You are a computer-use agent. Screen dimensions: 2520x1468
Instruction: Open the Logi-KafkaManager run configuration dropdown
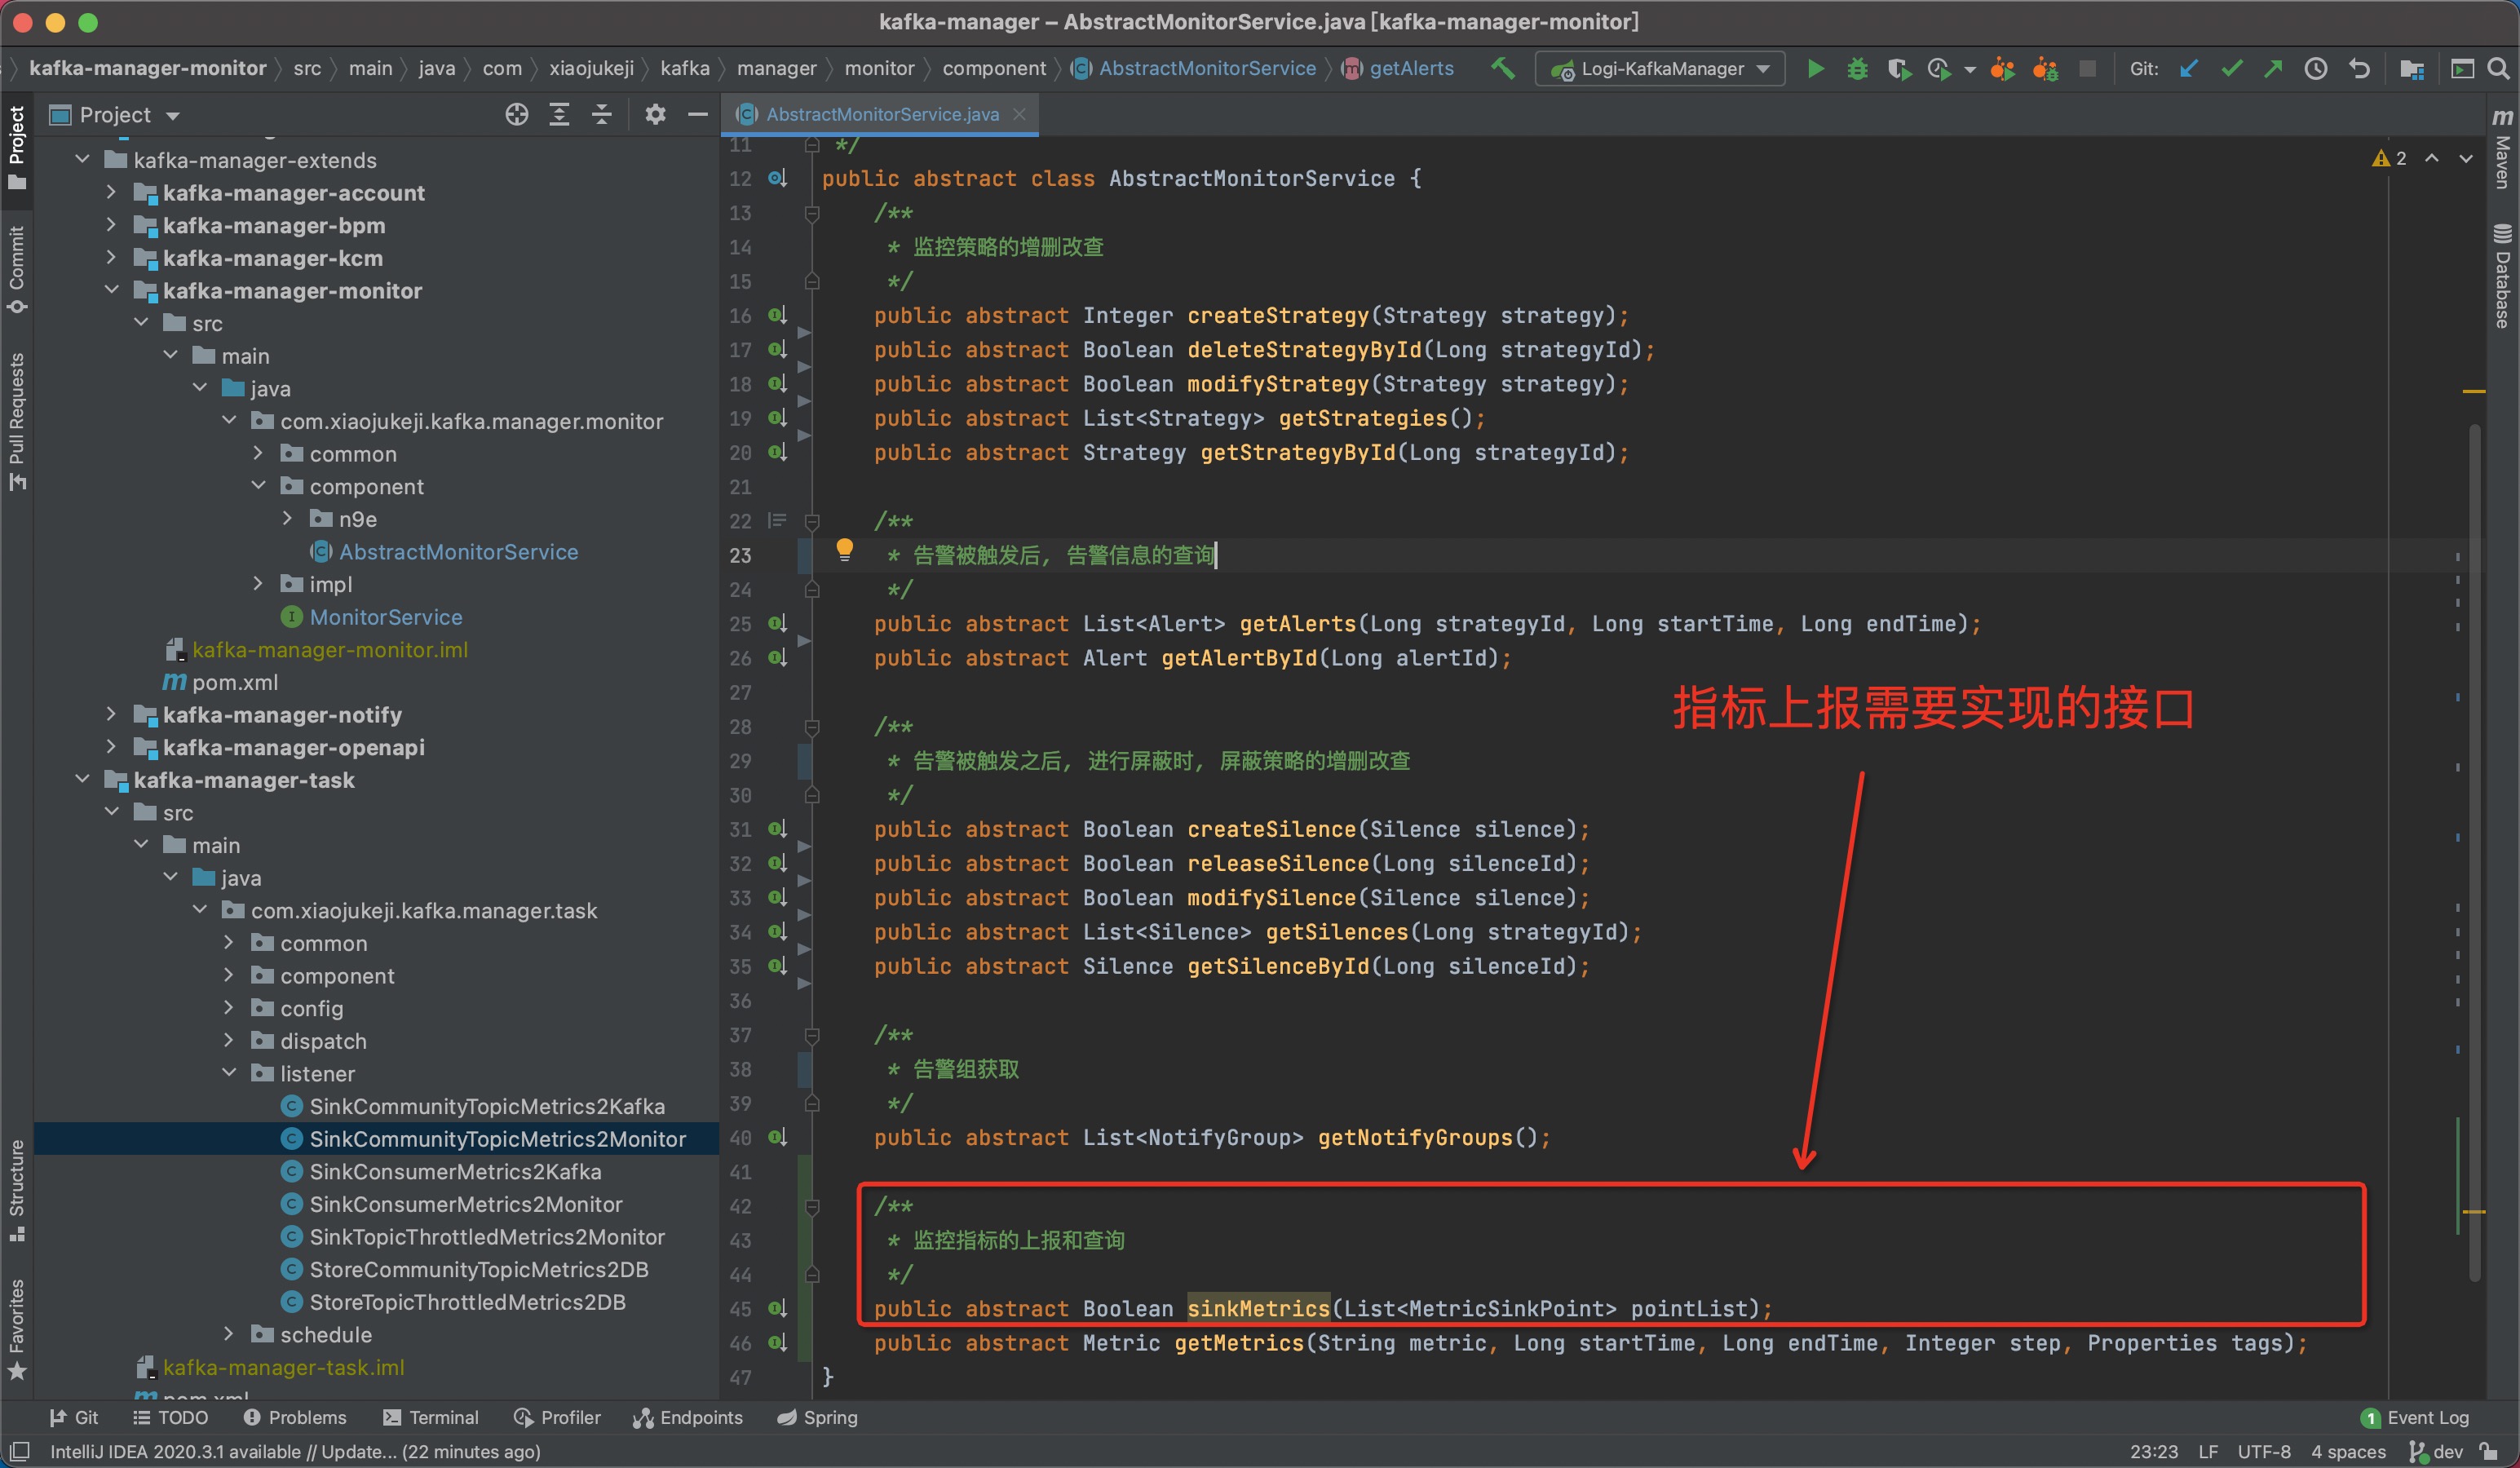point(1660,69)
